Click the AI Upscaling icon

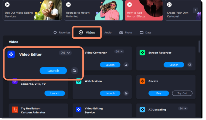[x=142, y=110]
